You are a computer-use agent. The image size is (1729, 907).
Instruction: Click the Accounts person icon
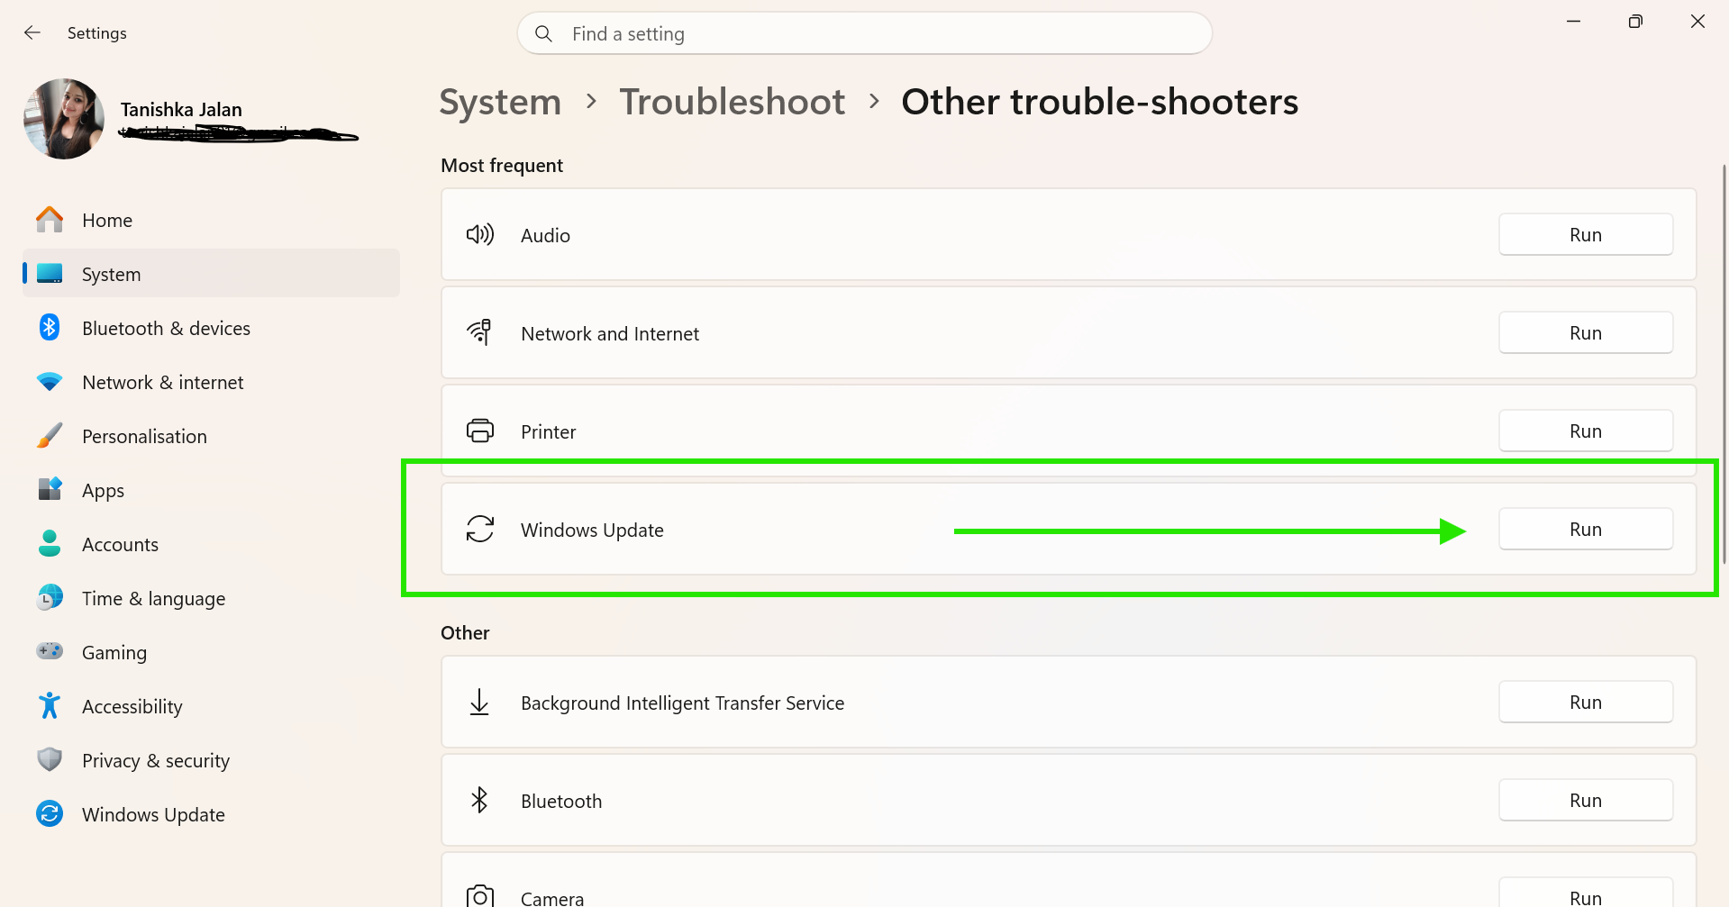(x=50, y=543)
